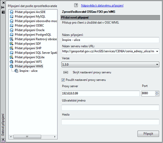
Task: Select the Inspire - ulice tree entry
Action: pyautogui.click(x=28, y=71)
